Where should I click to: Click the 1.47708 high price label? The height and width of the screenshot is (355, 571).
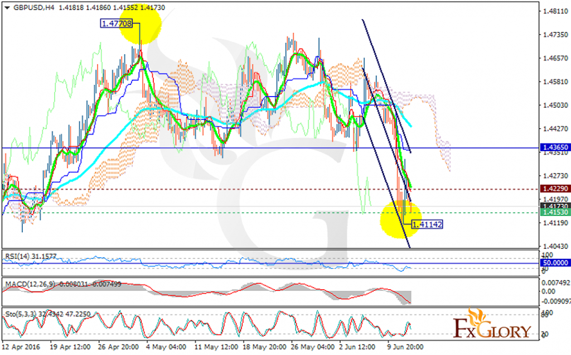tap(116, 23)
